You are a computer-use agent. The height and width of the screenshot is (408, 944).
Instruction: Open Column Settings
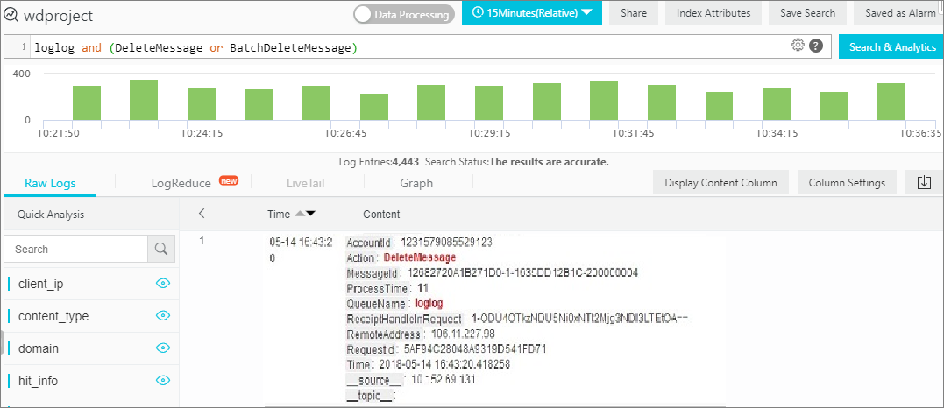pos(847,182)
